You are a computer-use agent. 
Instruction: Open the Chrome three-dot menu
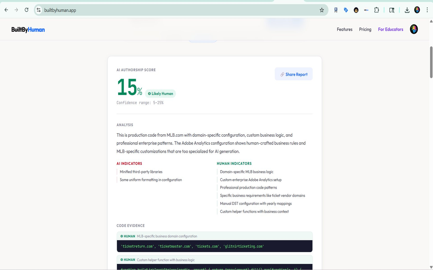427,10
